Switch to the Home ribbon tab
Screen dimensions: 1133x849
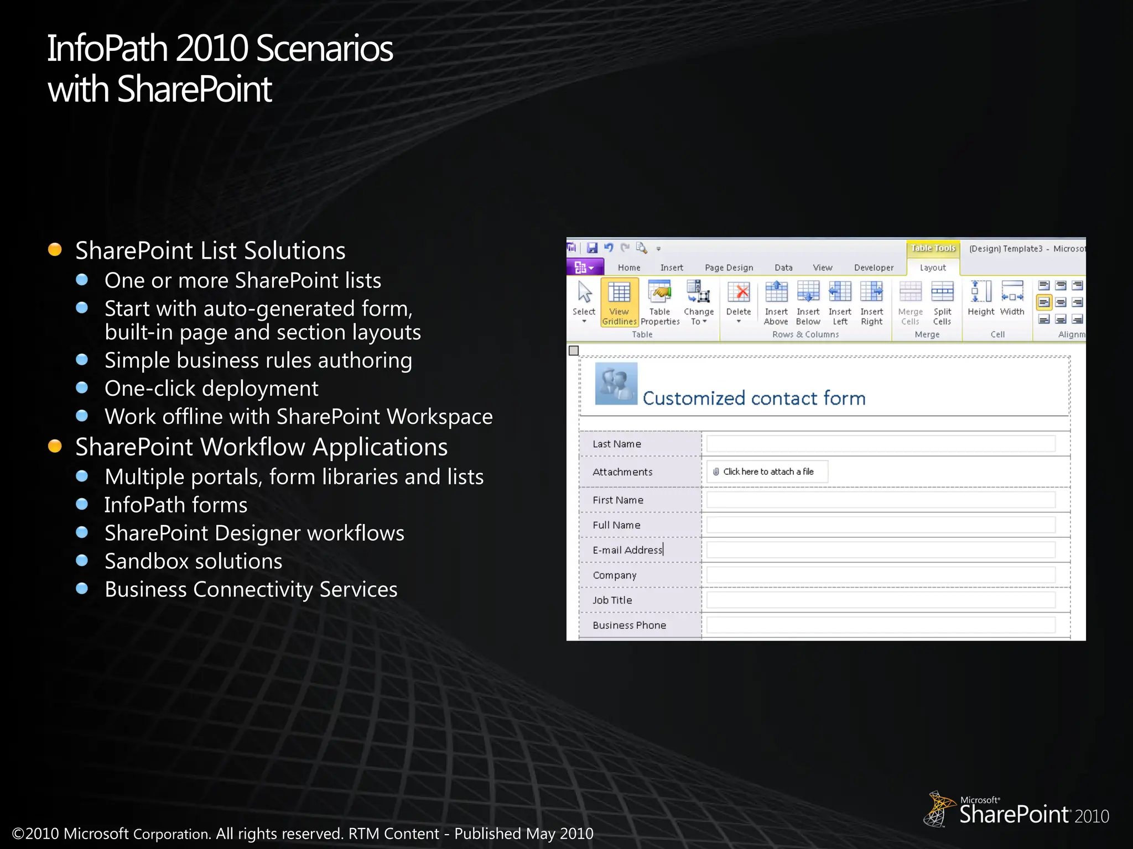click(x=629, y=268)
